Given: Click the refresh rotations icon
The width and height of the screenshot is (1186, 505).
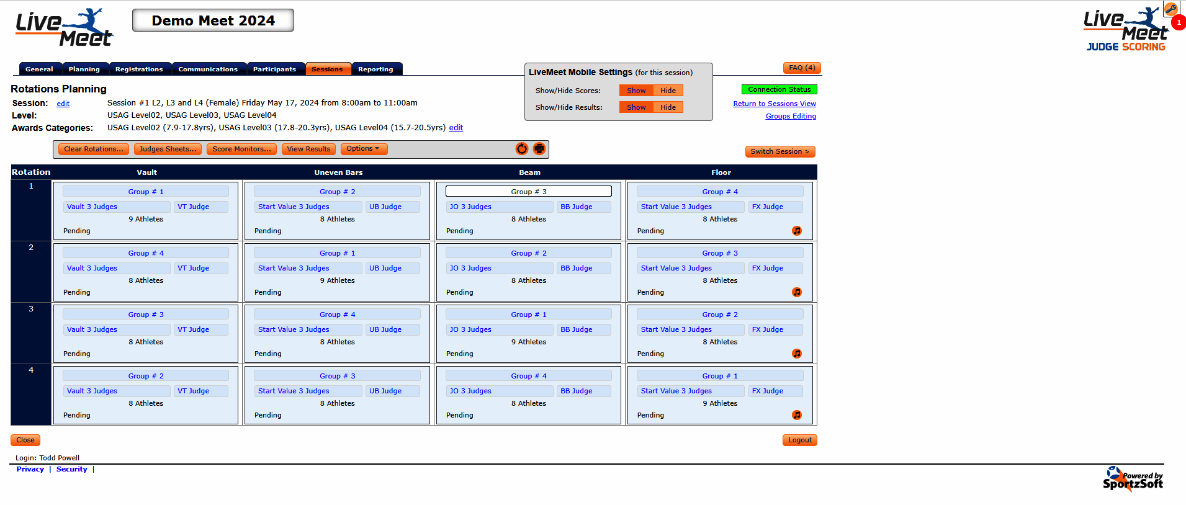Looking at the screenshot, I should (x=522, y=149).
